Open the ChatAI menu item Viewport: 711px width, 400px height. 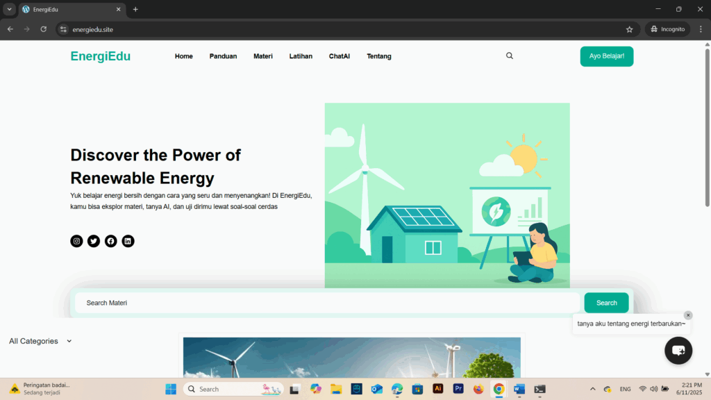pyautogui.click(x=339, y=56)
